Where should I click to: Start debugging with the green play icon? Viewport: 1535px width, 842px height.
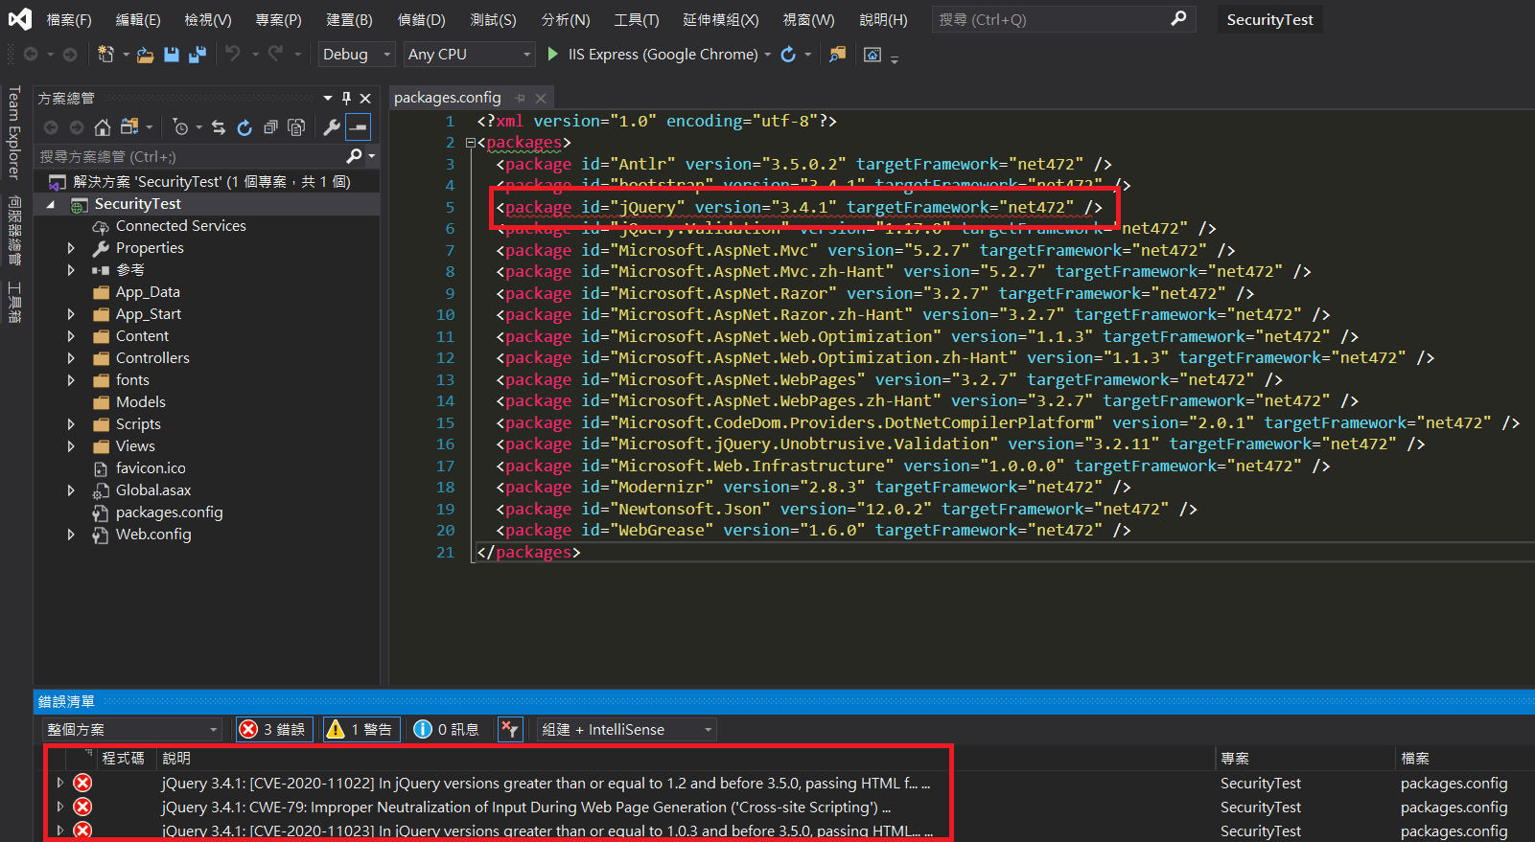click(x=552, y=55)
